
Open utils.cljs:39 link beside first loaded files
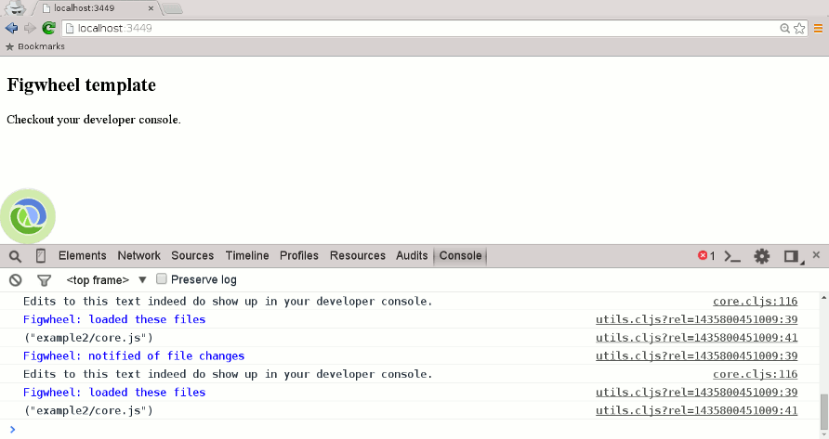tap(696, 319)
